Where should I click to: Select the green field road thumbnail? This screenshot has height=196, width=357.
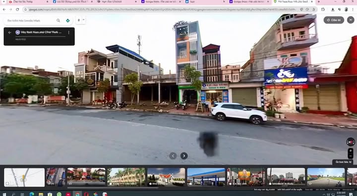(326, 177)
